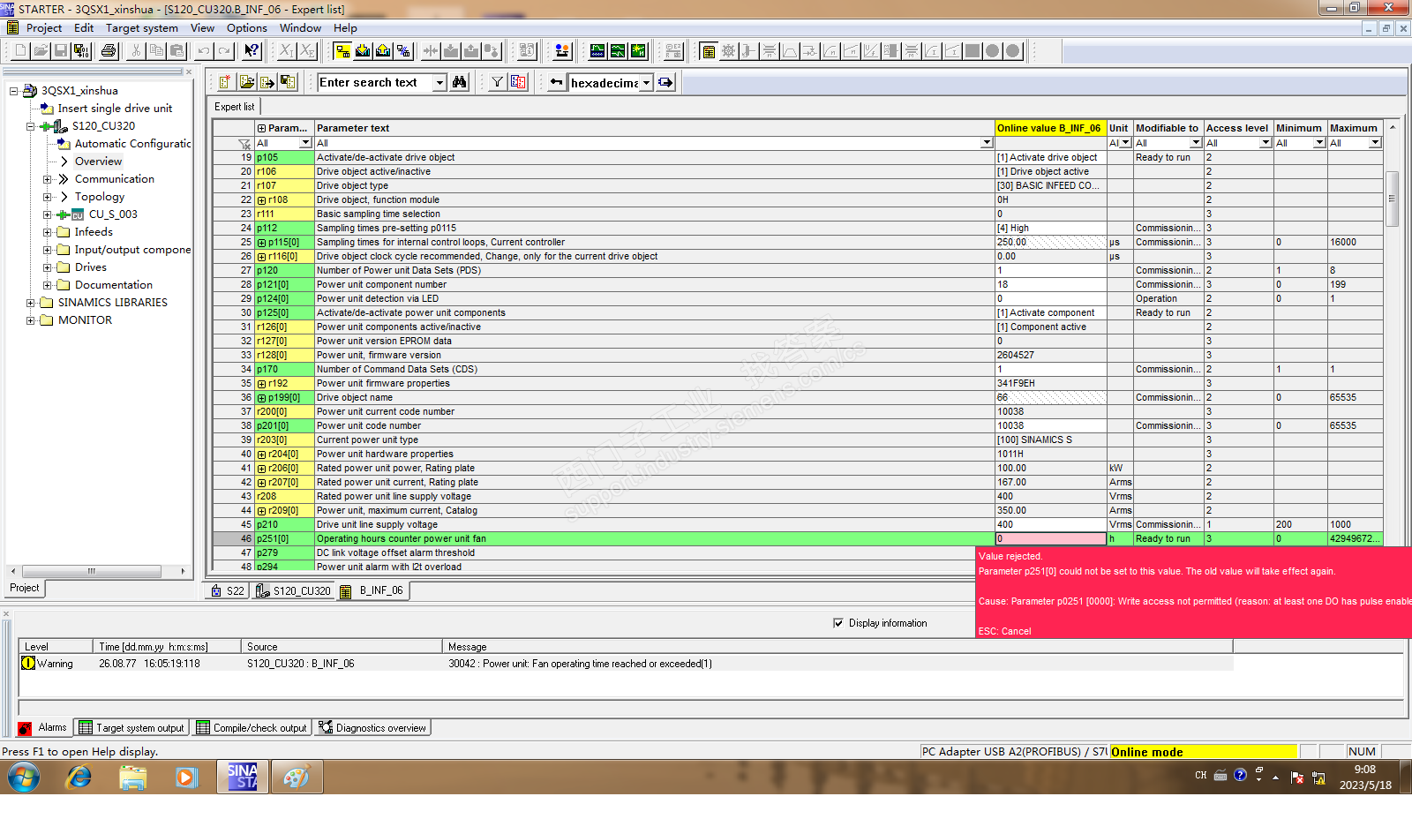Expand parameter r108 sub-entries
1412x834 pixels.
pos(261,200)
